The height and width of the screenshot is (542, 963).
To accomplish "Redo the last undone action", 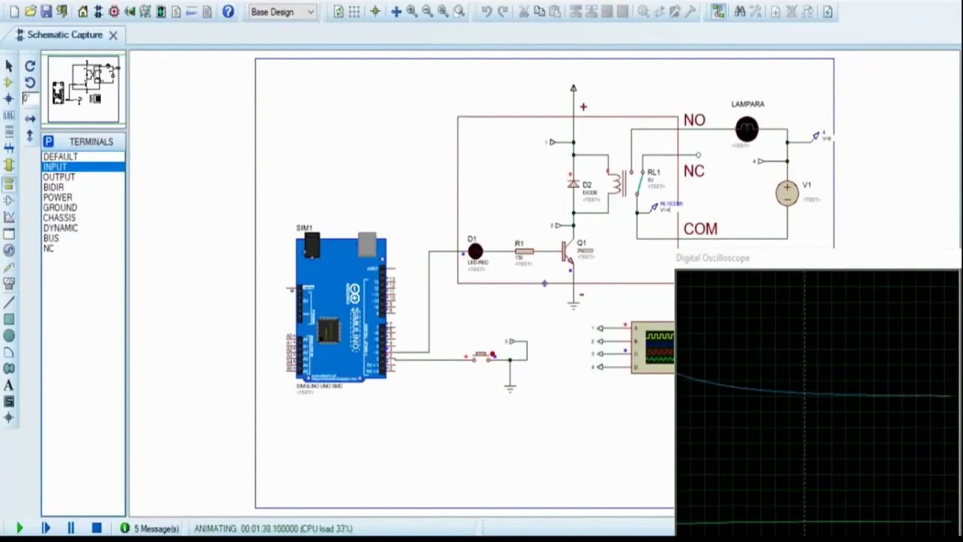I will [503, 12].
